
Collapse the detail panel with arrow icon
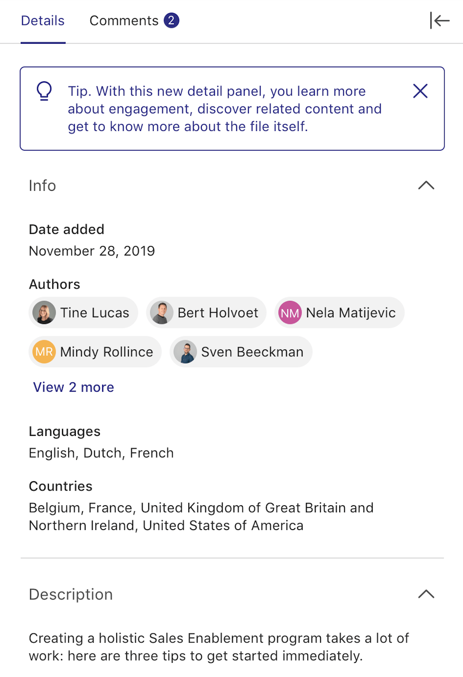coord(439,21)
